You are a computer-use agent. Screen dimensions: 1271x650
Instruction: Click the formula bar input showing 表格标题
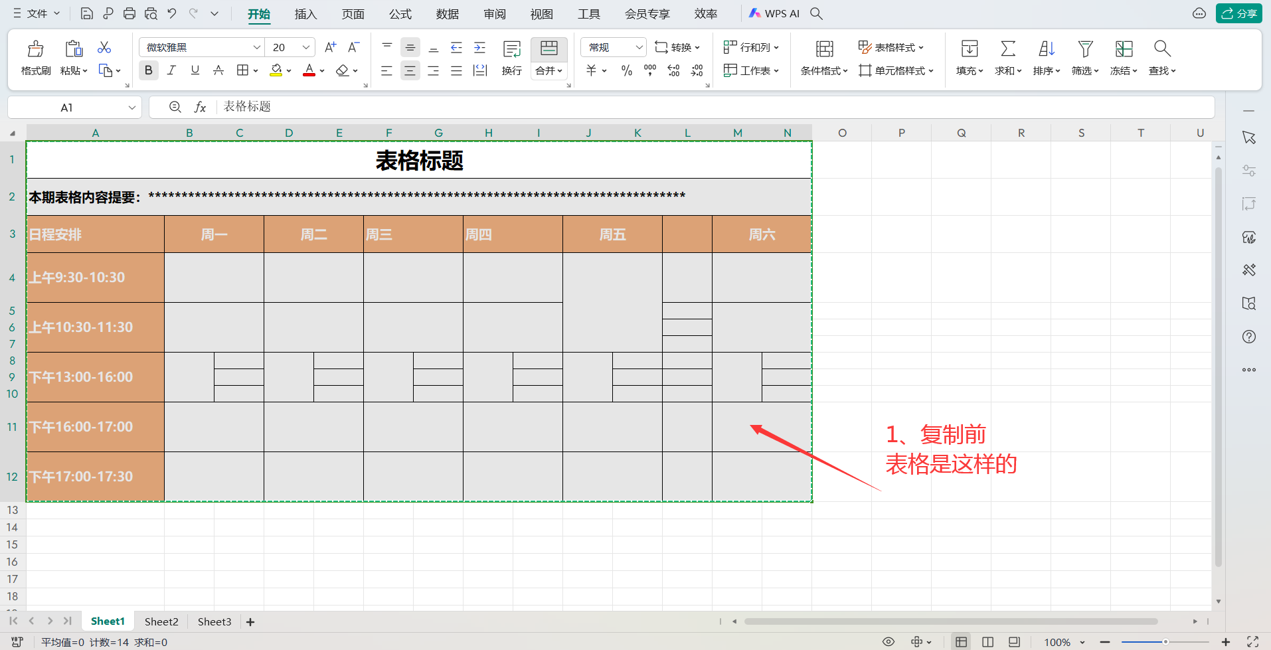(x=664, y=107)
